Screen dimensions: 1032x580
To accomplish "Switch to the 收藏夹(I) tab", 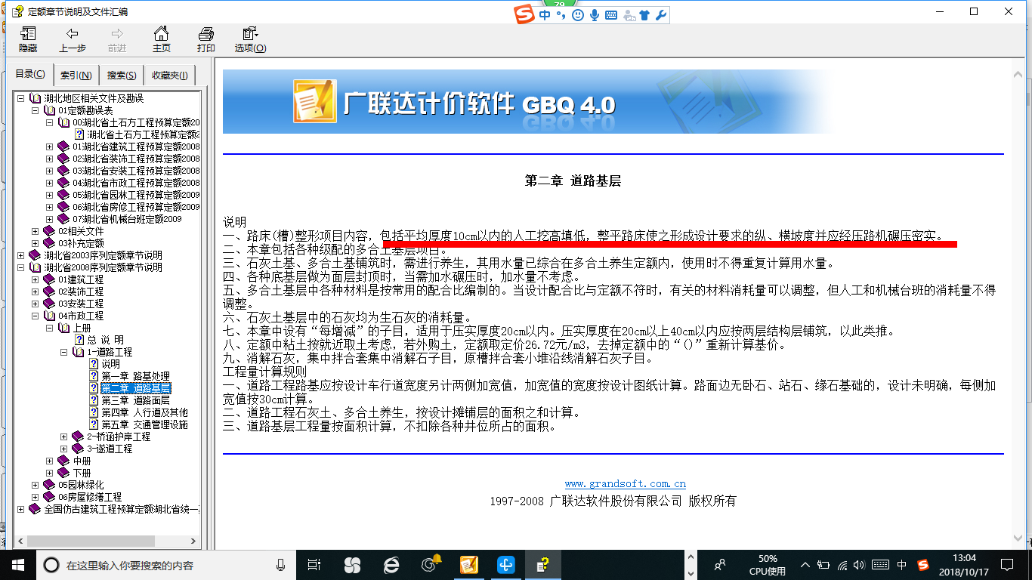I will pyautogui.click(x=170, y=76).
